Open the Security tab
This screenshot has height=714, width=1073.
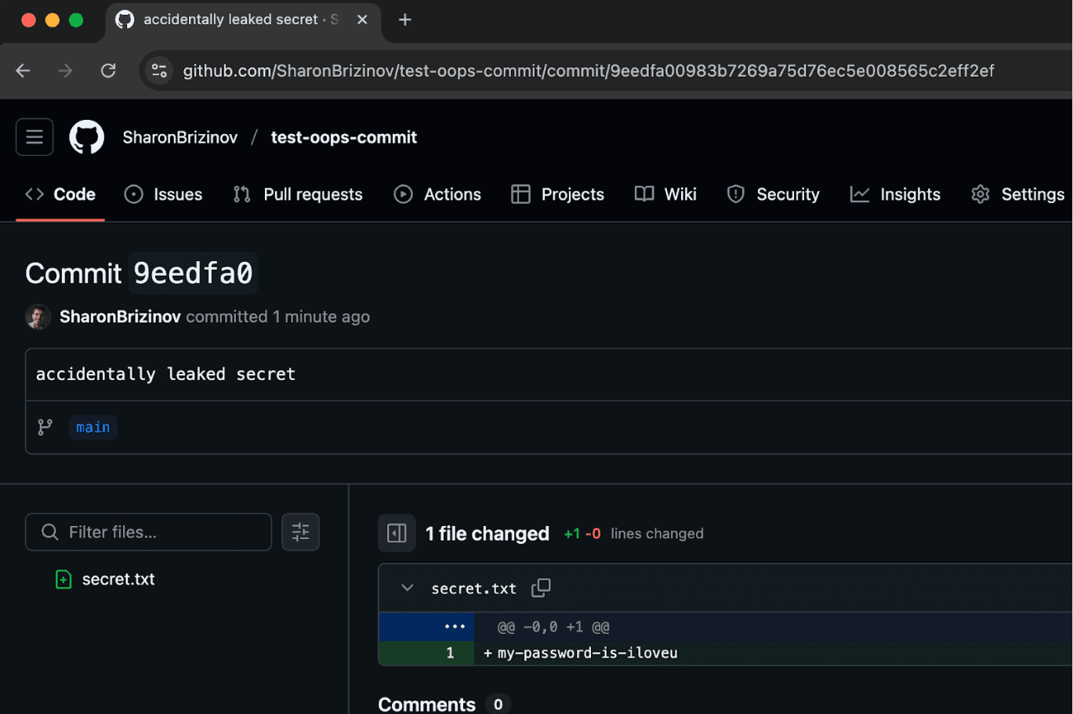774,194
